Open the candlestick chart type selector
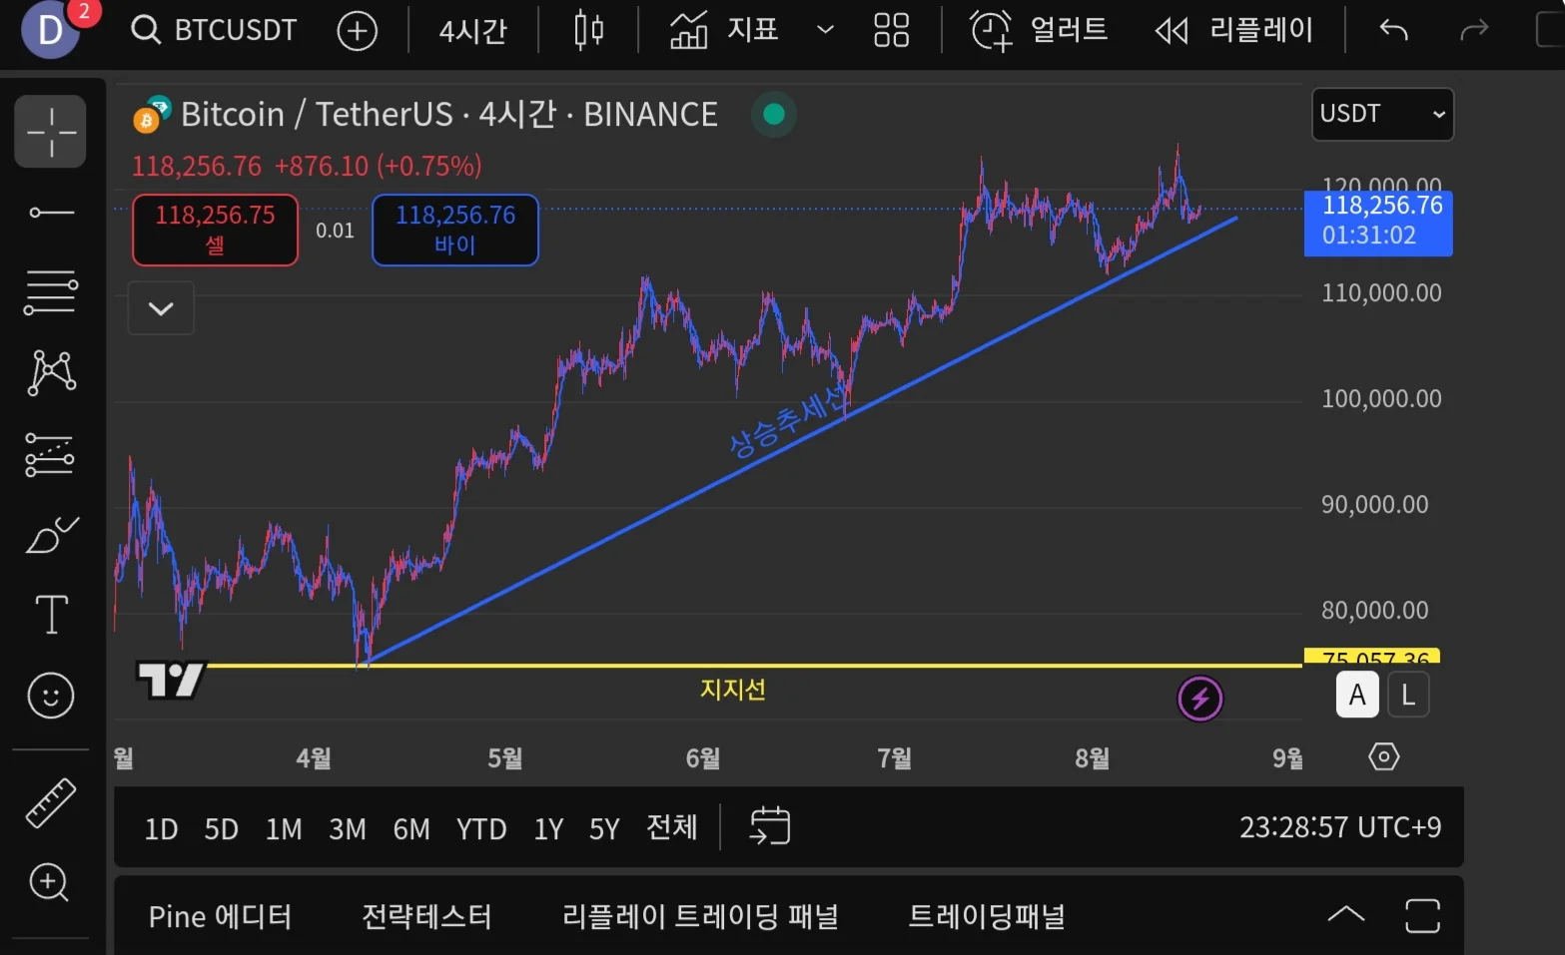This screenshot has width=1565, height=955. click(589, 30)
